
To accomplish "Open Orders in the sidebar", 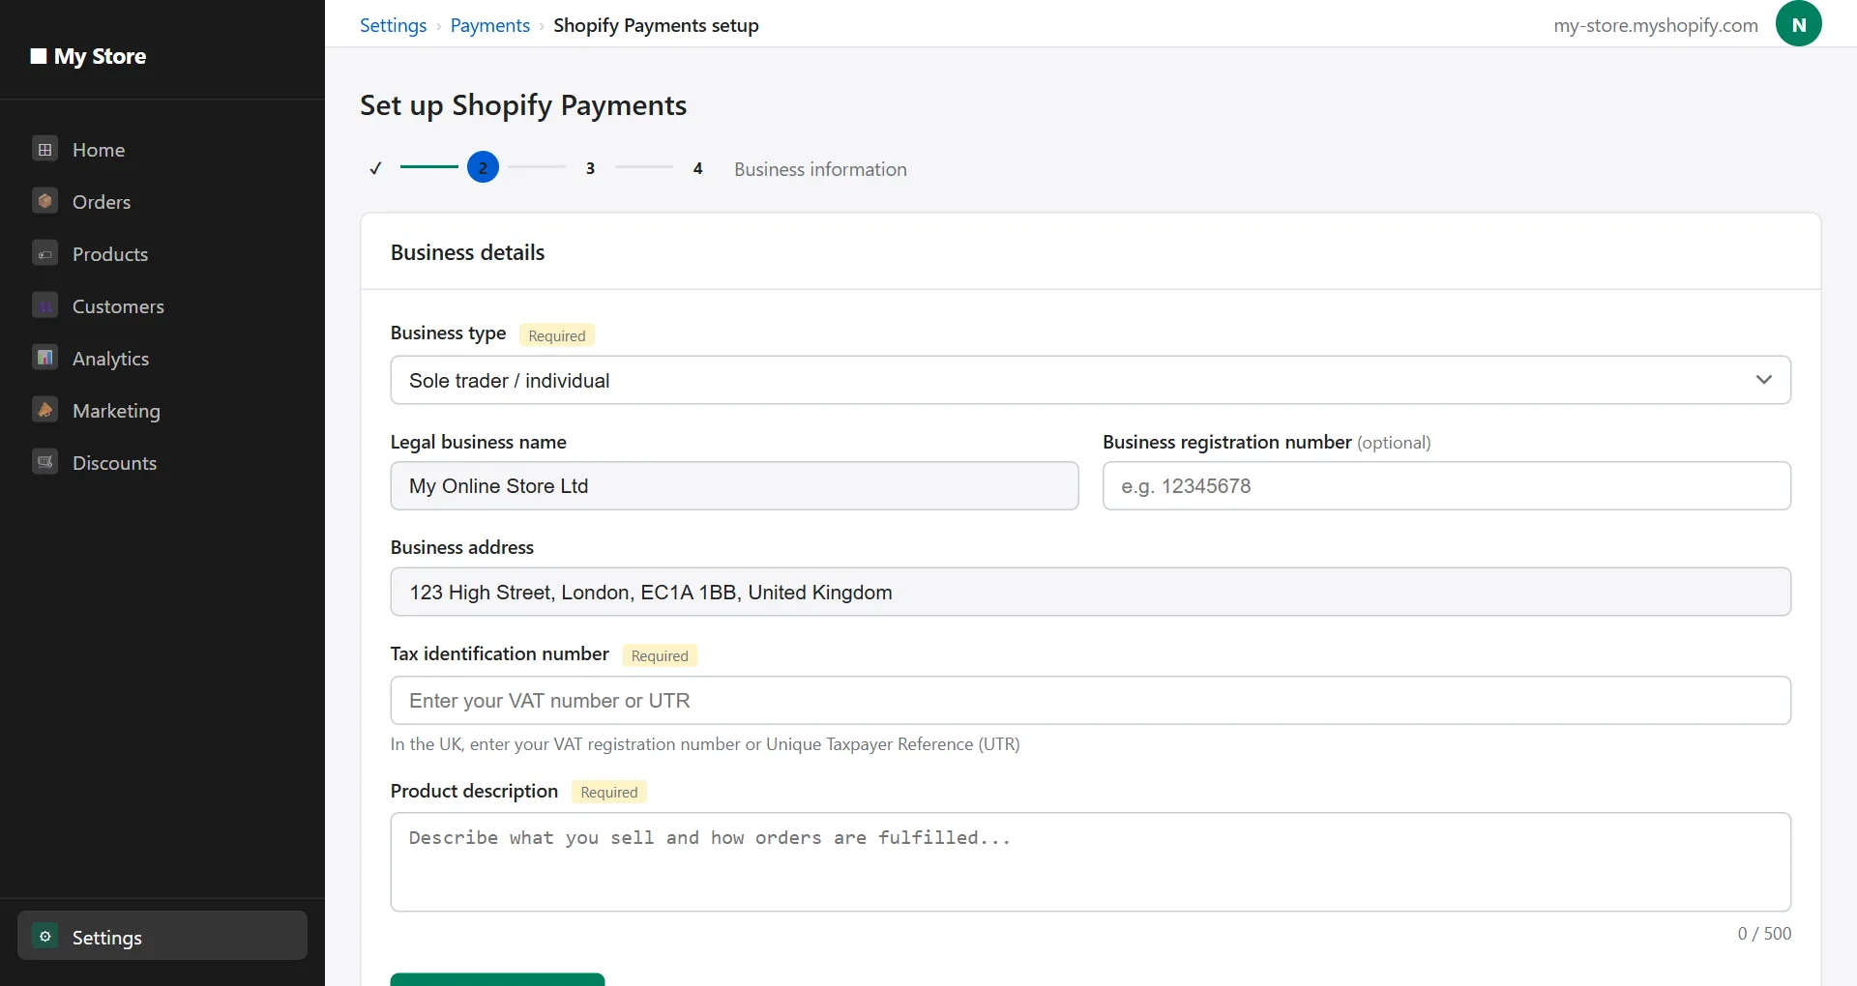I will click(162, 202).
